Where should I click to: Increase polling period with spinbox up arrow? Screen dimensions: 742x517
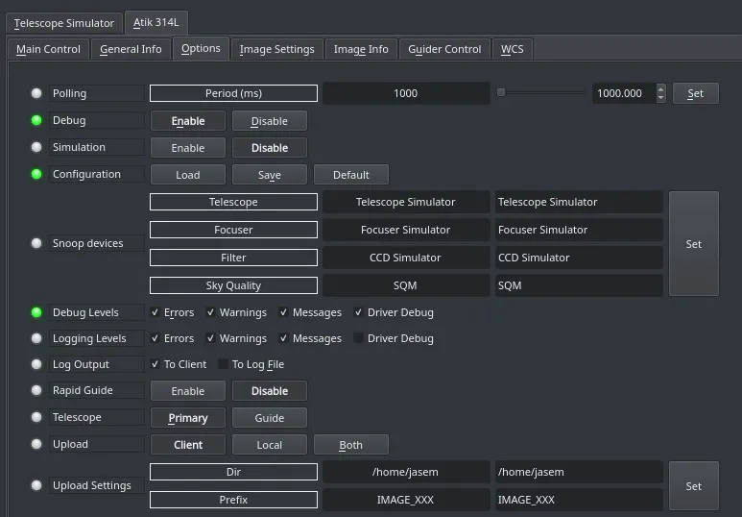point(660,89)
